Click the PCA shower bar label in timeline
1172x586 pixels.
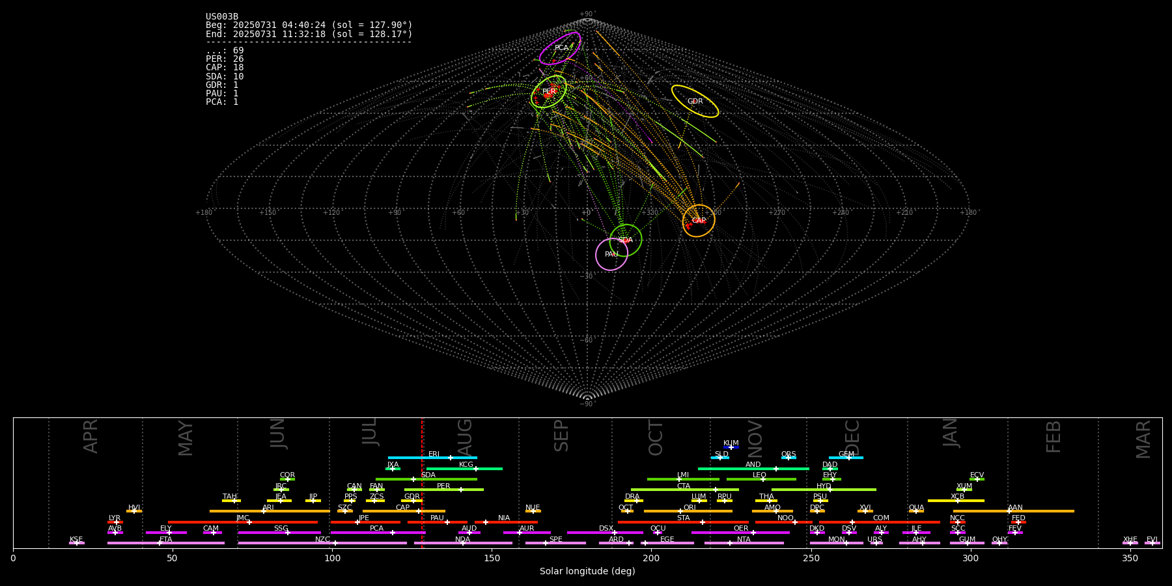click(x=376, y=529)
